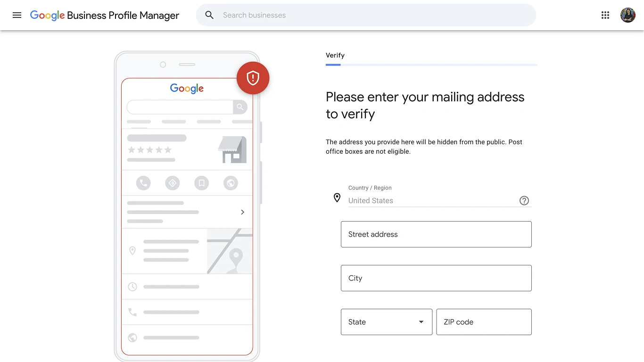Click your account profile picture

coord(628,15)
